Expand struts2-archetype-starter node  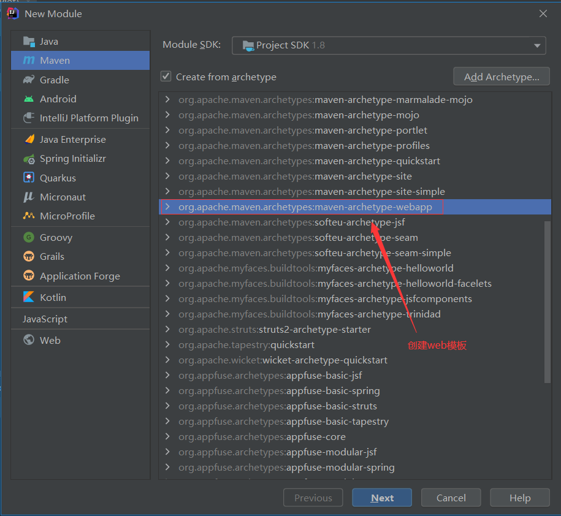(167, 329)
